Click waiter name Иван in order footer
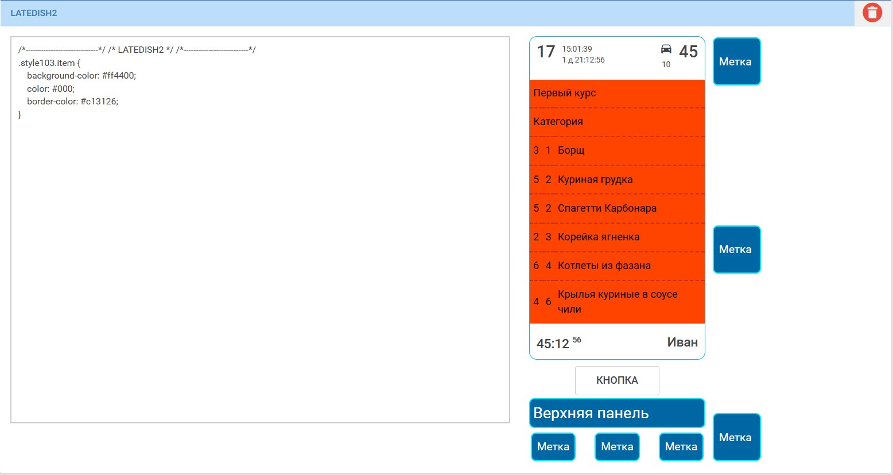 pyautogui.click(x=682, y=342)
